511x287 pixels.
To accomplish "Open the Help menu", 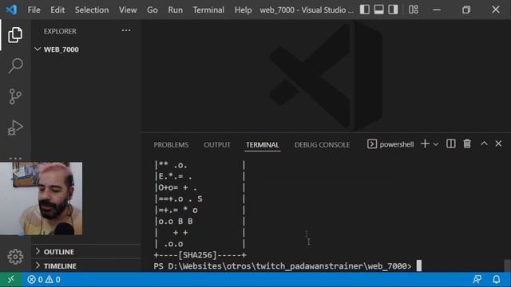I will coord(243,10).
